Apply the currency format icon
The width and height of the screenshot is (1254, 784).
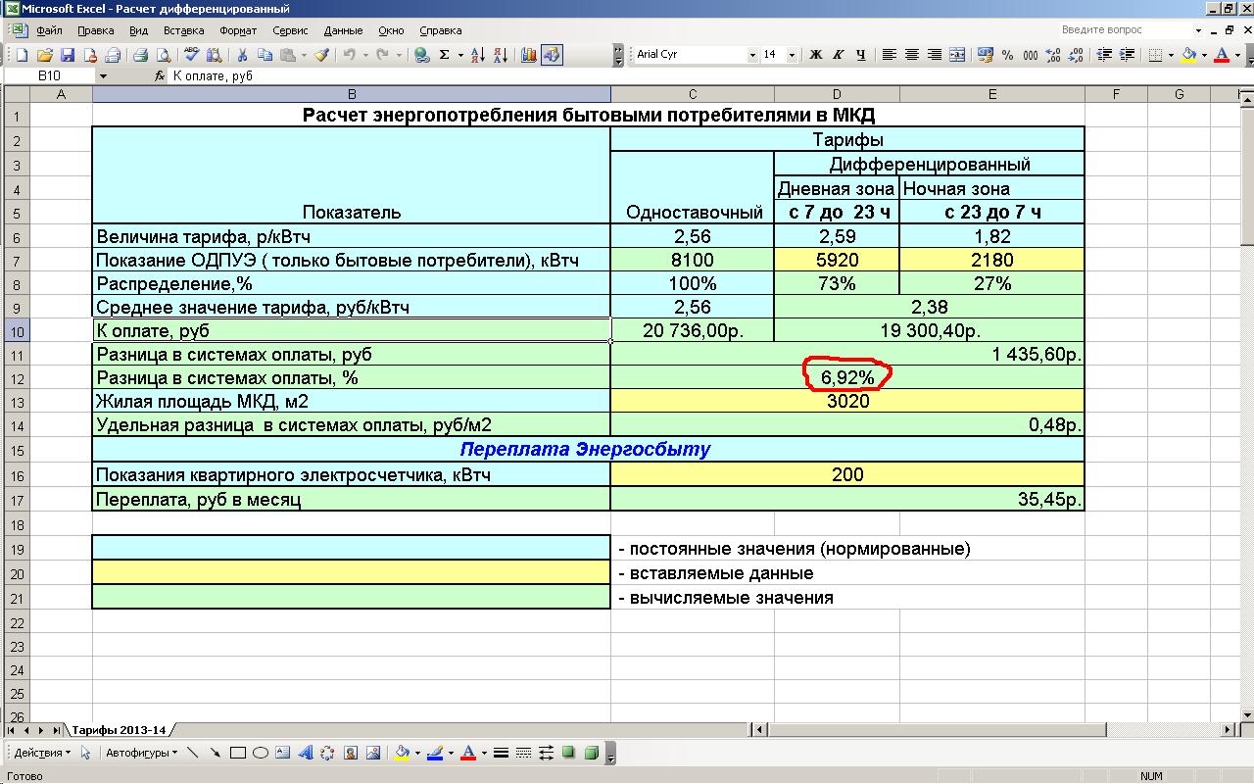(x=985, y=55)
